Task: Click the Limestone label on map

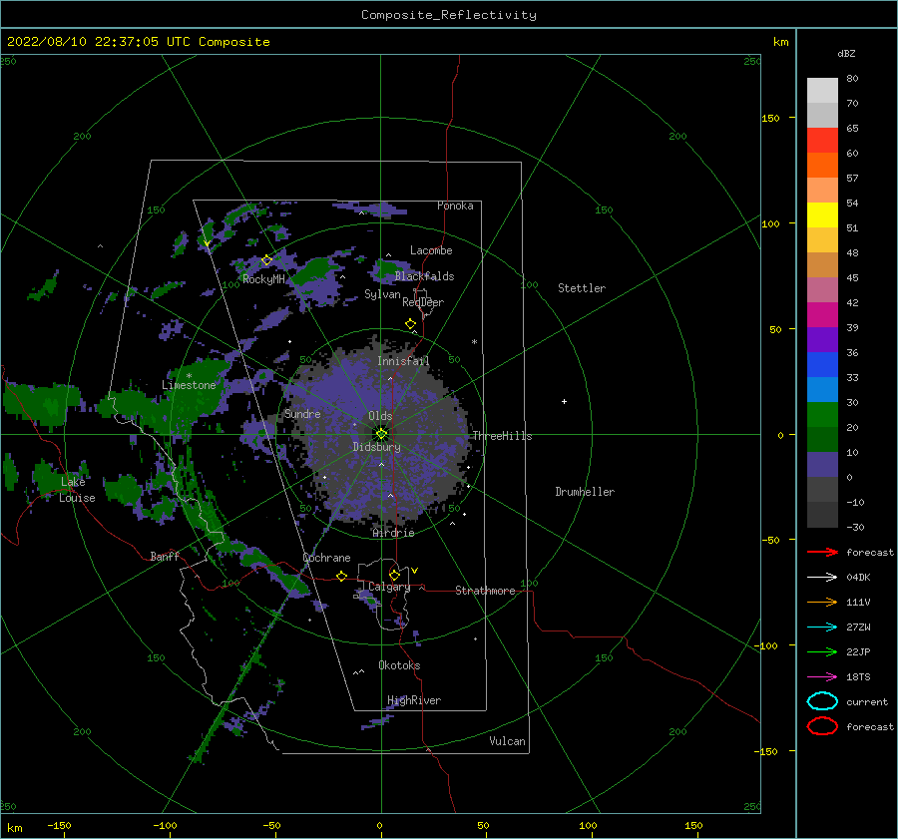Action: 189,385
